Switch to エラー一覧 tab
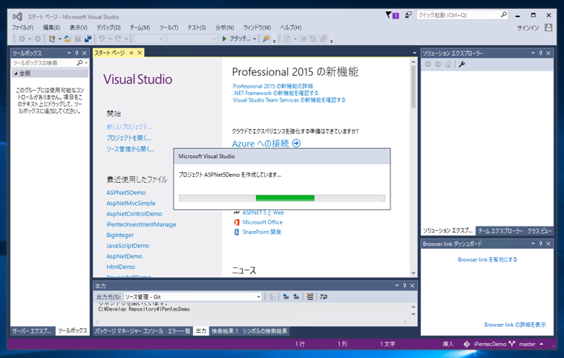 point(179,331)
